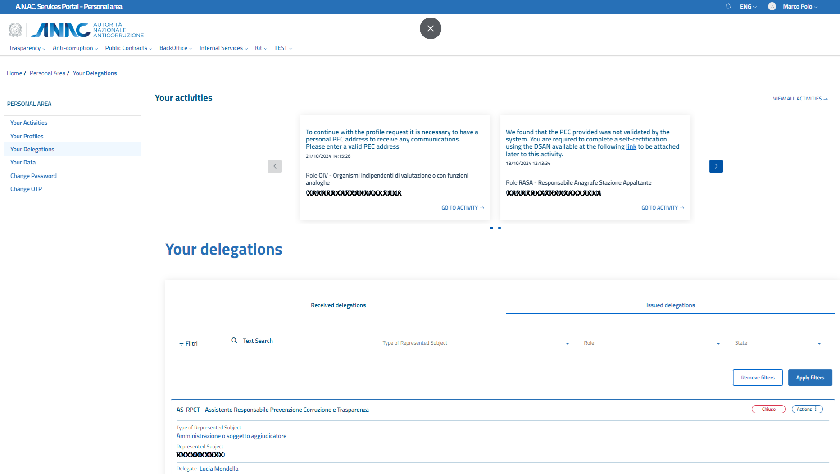
Task: Open Actions menu for the AS-RPCT delegation
Action: (807, 409)
